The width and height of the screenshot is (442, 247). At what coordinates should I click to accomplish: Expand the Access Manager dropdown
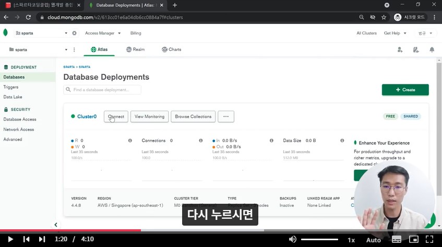pyautogui.click(x=103, y=33)
